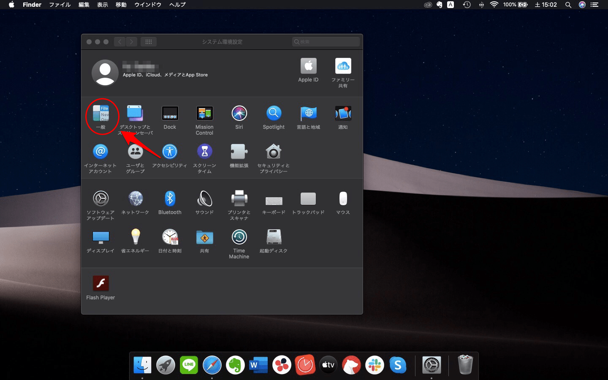Open 省エネルギー preferences
608x380 pixels.
click(135, 237)
